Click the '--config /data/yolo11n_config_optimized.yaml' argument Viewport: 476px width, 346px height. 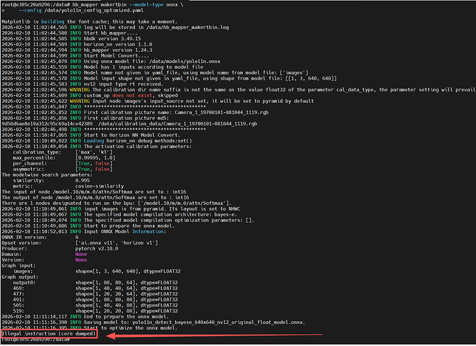tap(81, 10)
